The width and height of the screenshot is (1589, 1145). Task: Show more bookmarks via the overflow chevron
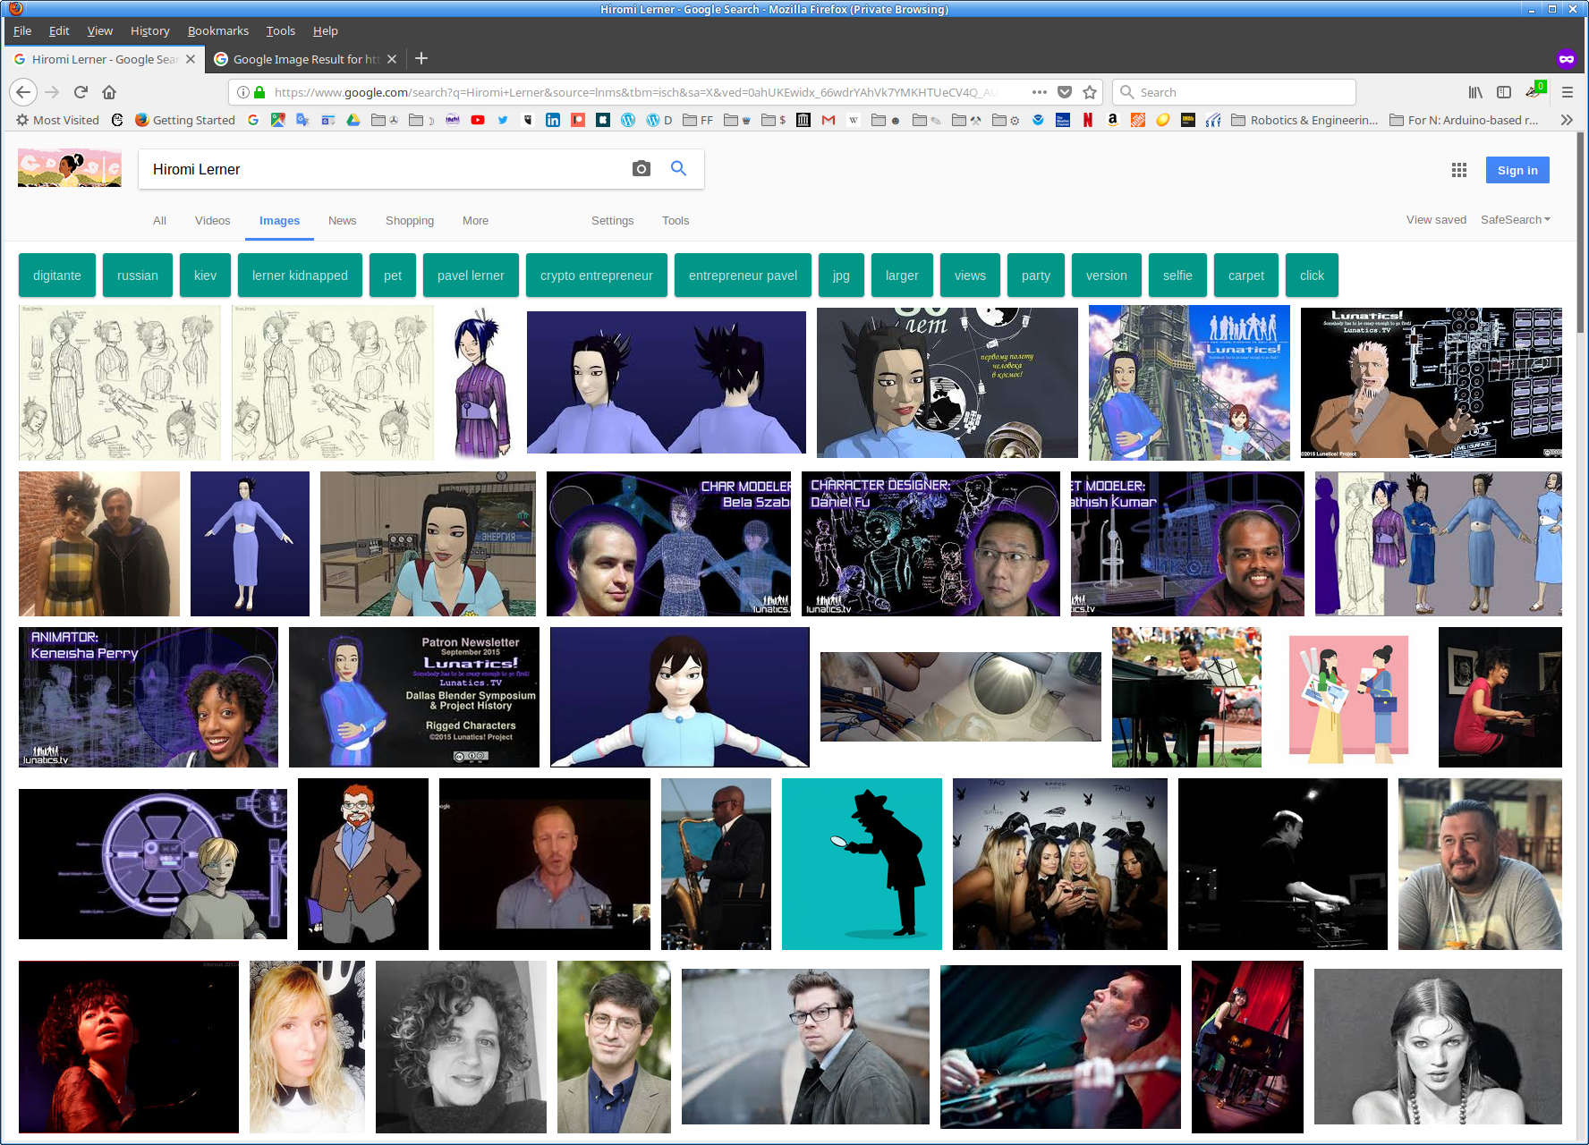click(x=1567, y=120)
